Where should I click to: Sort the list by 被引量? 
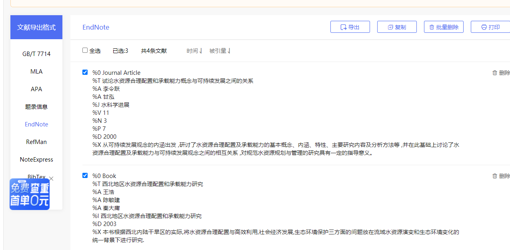click(x=220, y=51)
